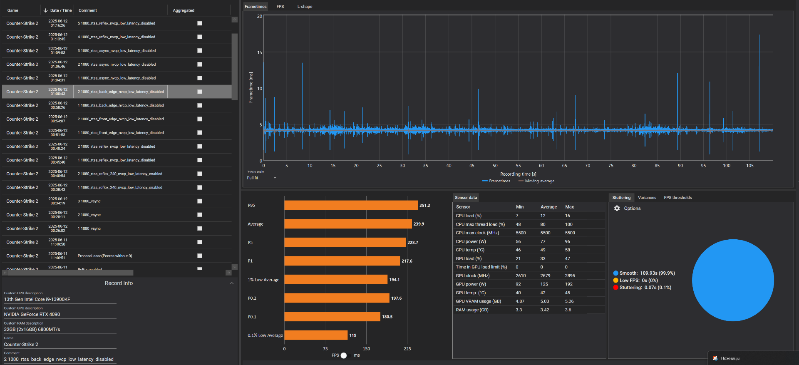Click the record list scroll-up arrow
799x365 pixels.
[235, 20]
